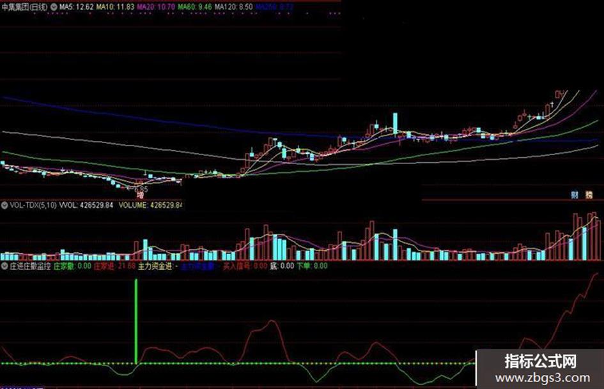Image resolution: width=604 pixels, height=389 pixels.
Task: Expand the MA indicator dropdown beside 中集集团
Action: click(x=53, y=7)
